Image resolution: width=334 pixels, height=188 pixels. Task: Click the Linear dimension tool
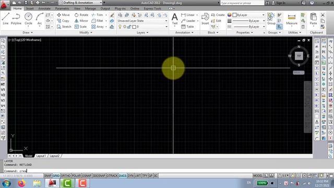(188, 15)
